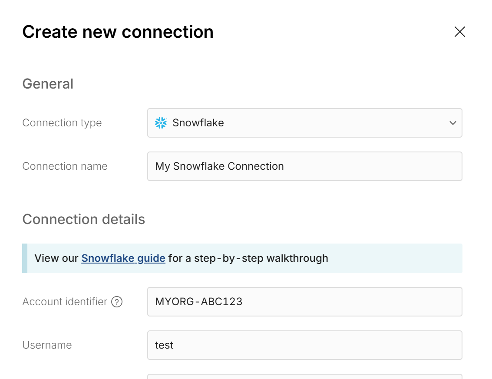Click the X to close the dialog

(459, 32)
